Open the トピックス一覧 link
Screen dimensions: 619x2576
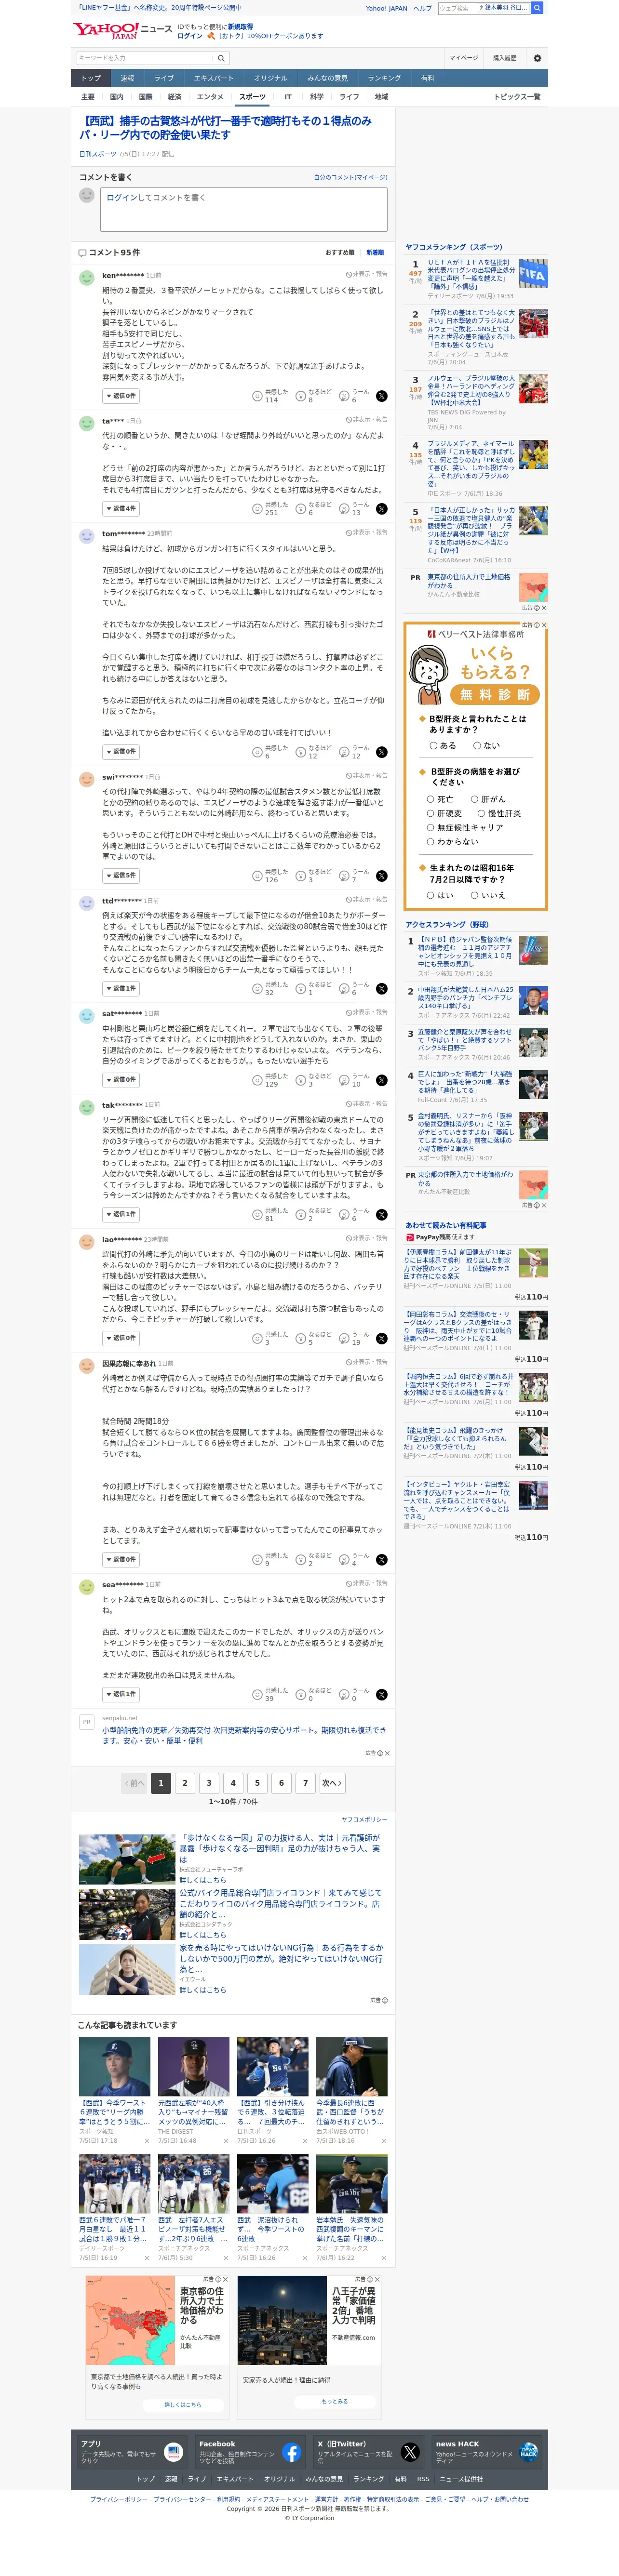click(517, 97)
